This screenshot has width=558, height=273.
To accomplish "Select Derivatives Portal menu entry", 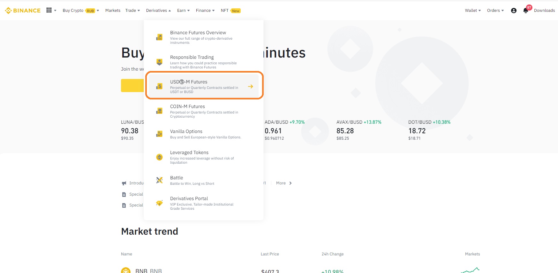I will (x=204, y=203).
